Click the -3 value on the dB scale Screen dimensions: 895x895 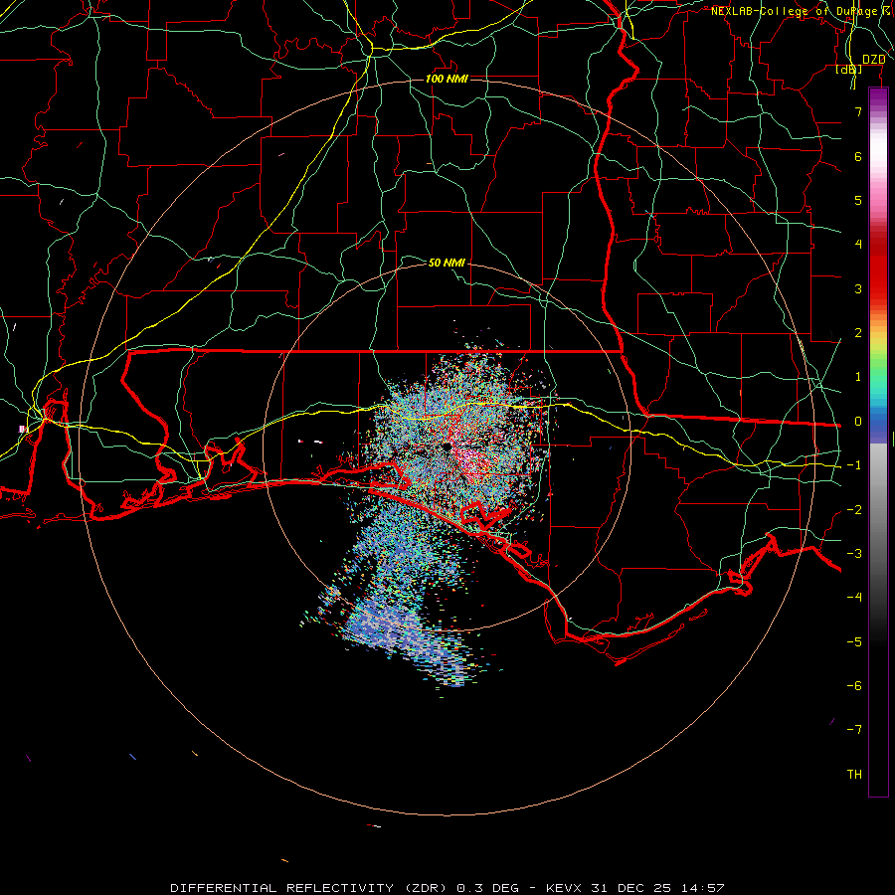(x=854, y=554)
